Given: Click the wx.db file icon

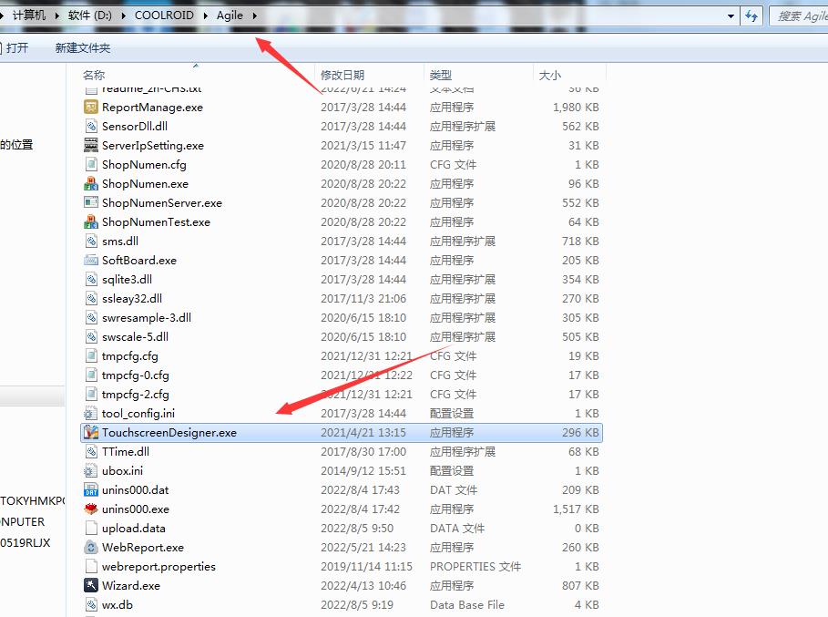Looking at the screenshot, I should point(91,605).
